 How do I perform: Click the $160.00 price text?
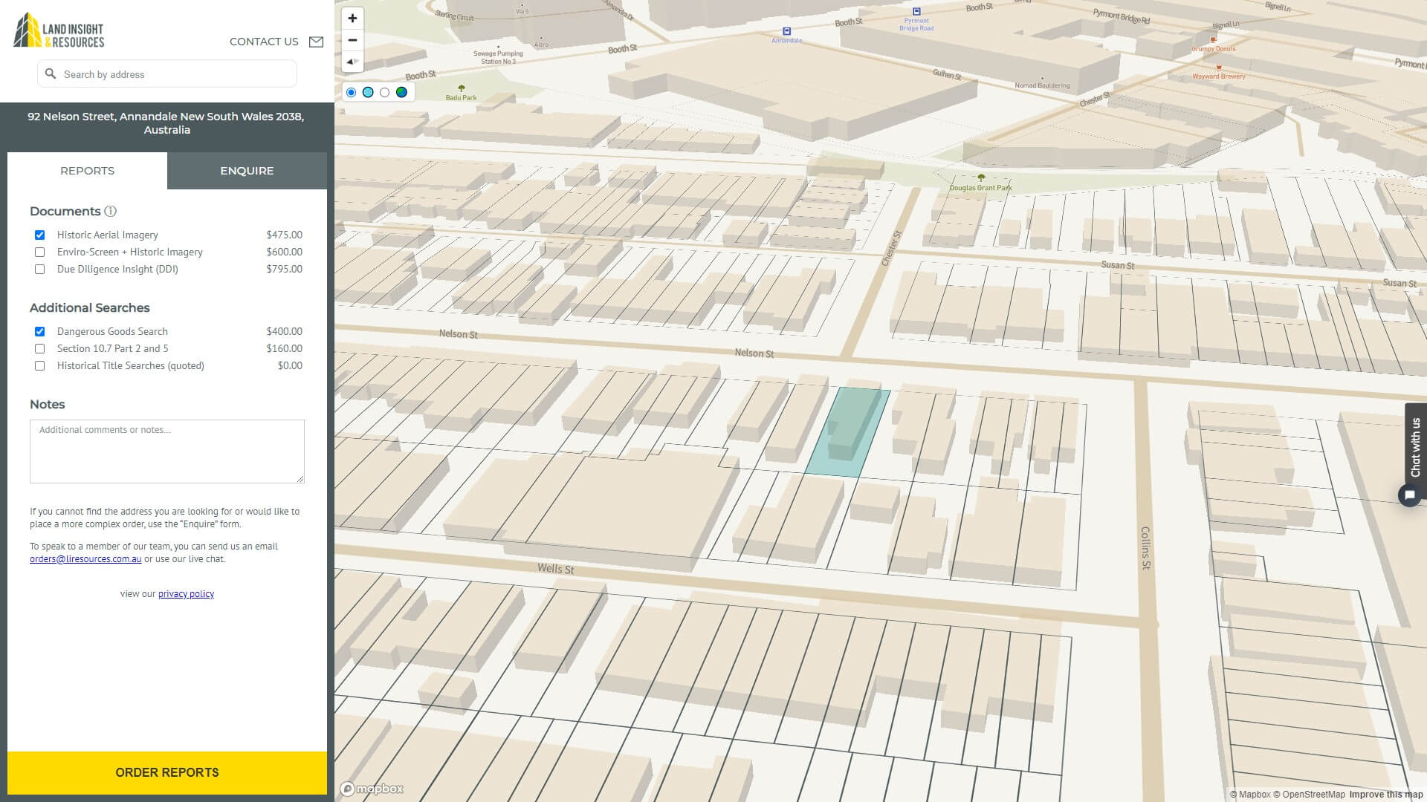click(285, 348)
